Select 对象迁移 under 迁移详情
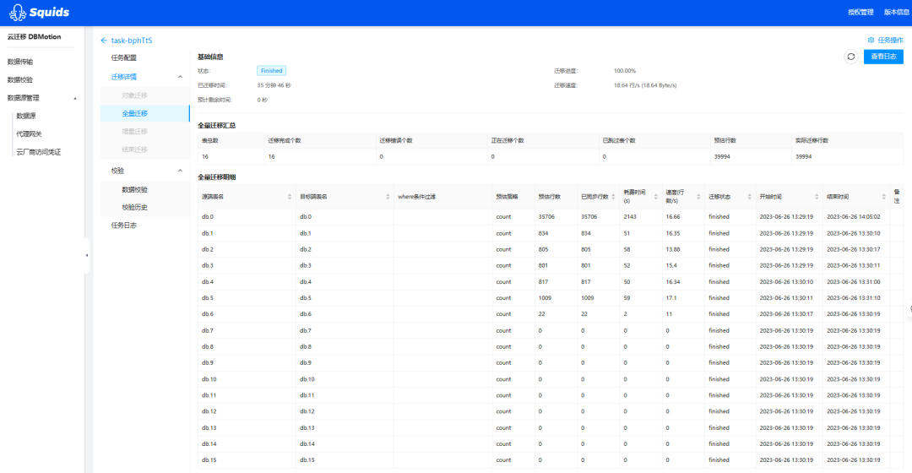 134,95
